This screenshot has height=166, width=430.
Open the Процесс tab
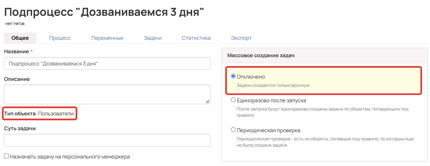[60, 38]
